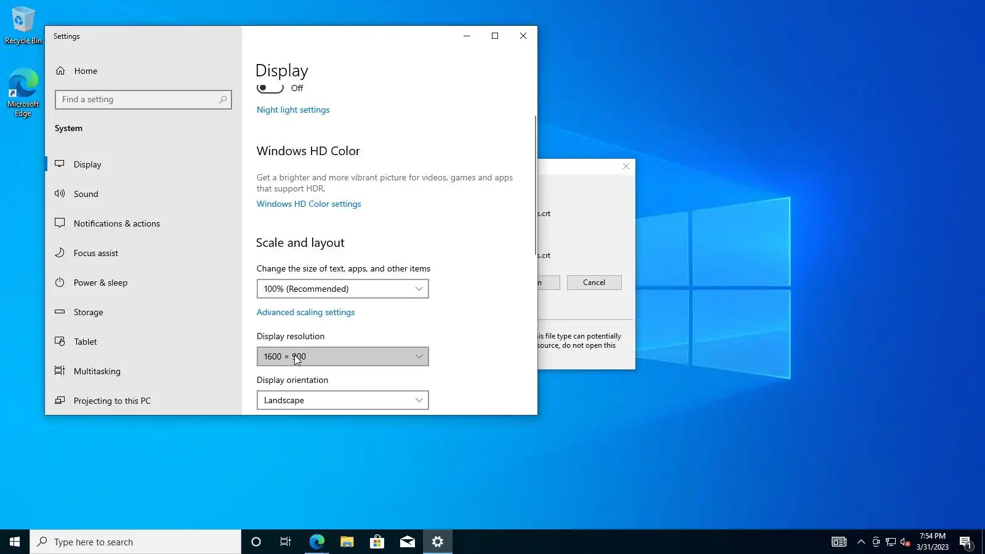Click the Display resolution label

(291, 336)
